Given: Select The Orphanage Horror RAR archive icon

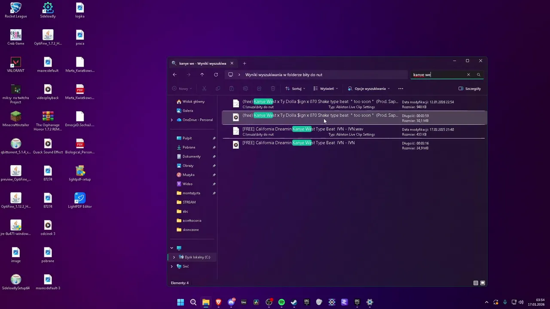Looking at the screenshot, I should (x=48, y=121).
